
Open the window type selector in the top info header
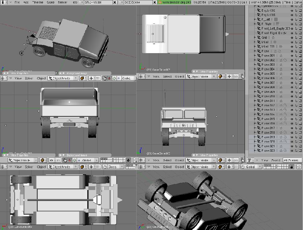pyautogui.click(x=4, y=2)
